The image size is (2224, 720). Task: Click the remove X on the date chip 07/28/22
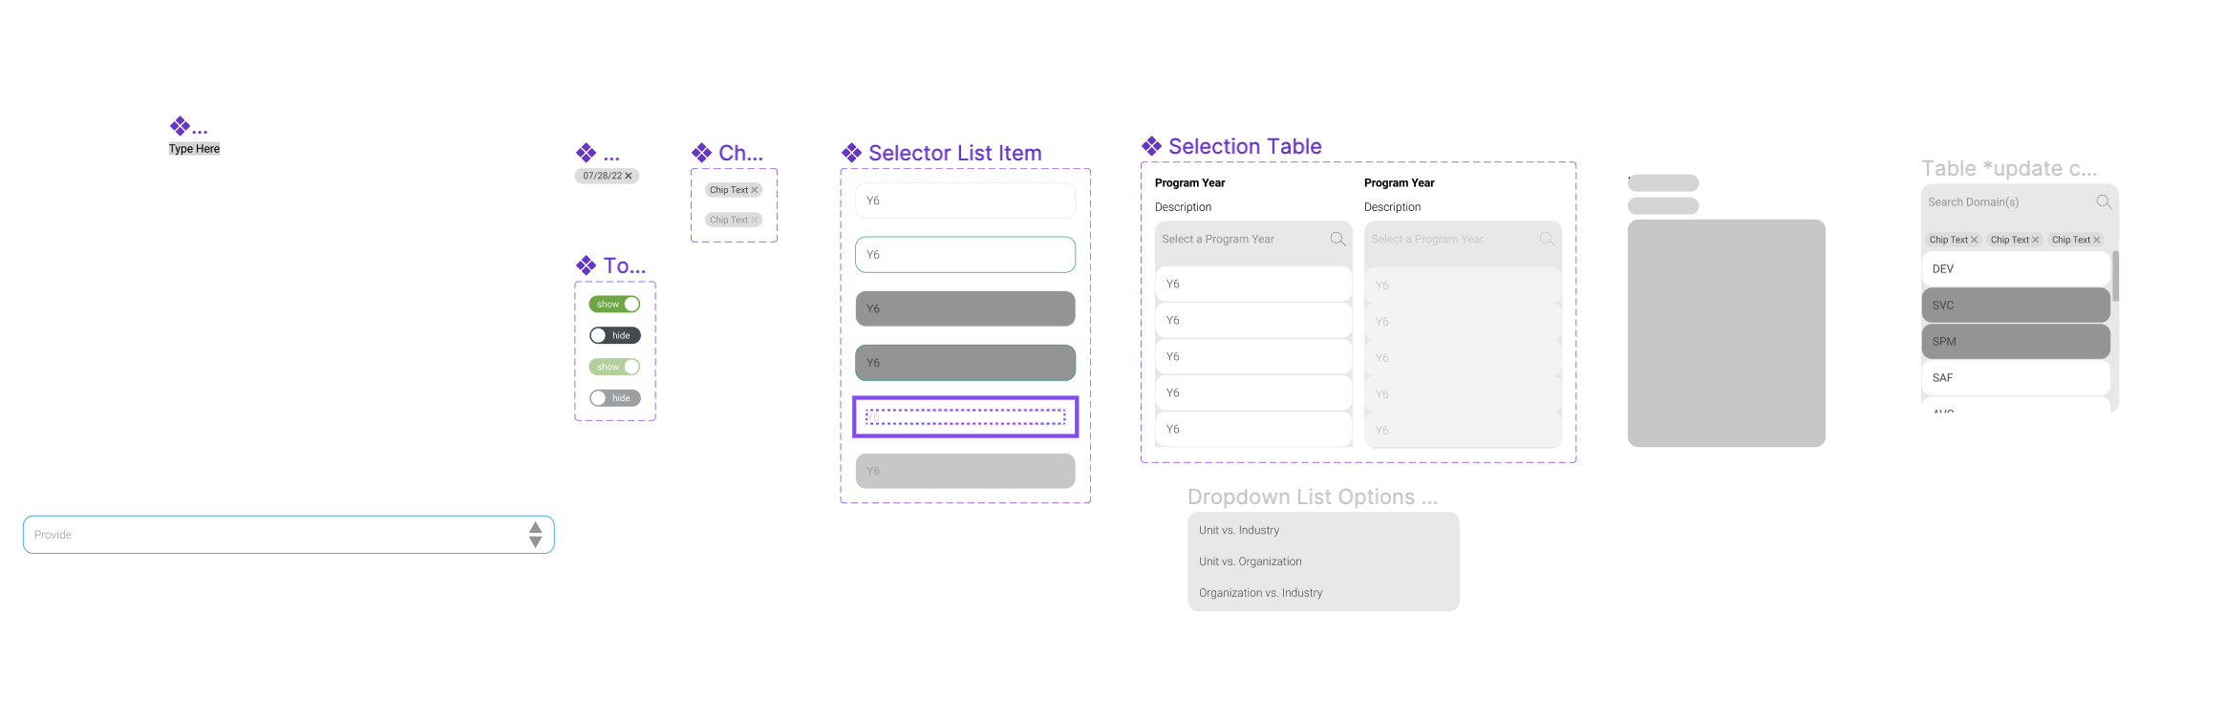pyautogui.click(x=629, y=176)
